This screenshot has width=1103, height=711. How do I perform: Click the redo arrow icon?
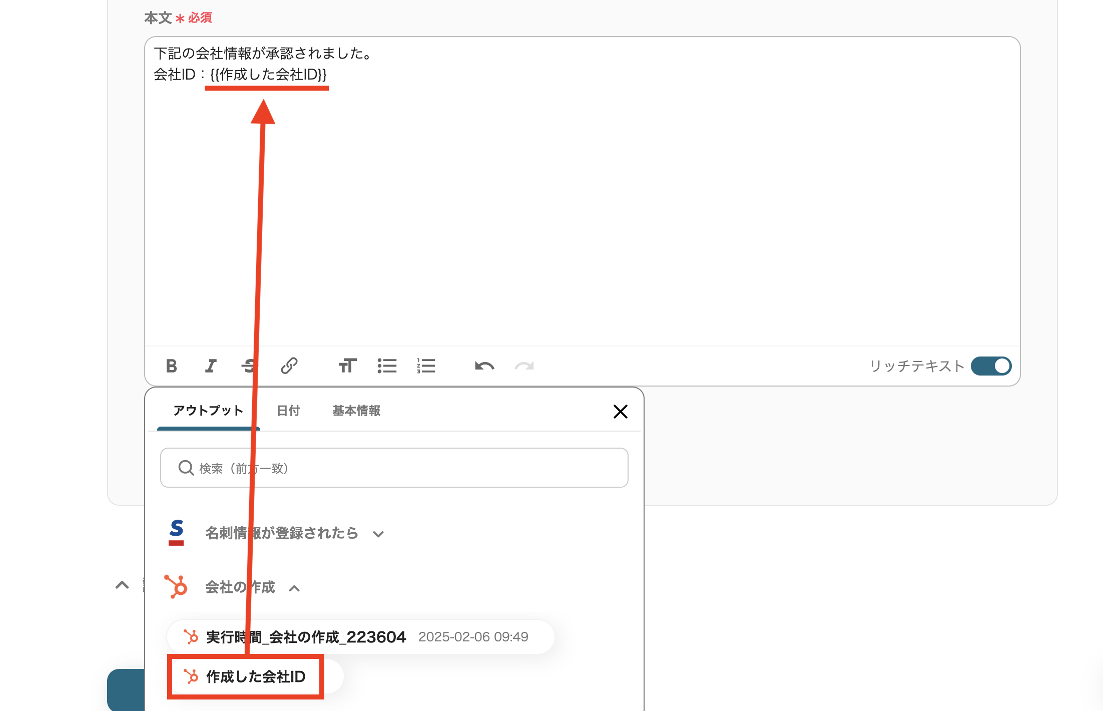point(524,366)
